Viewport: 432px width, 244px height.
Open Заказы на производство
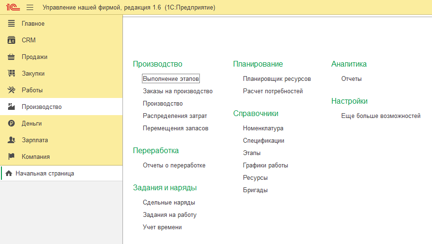(x=178, y=91)
